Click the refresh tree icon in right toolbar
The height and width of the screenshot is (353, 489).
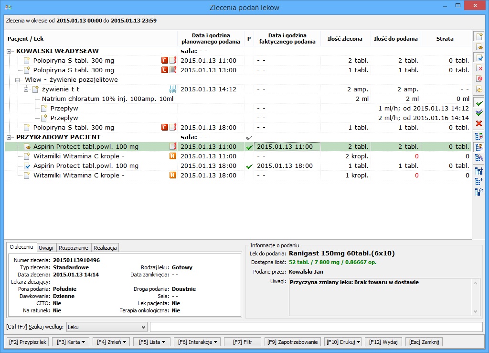(479, 192)
